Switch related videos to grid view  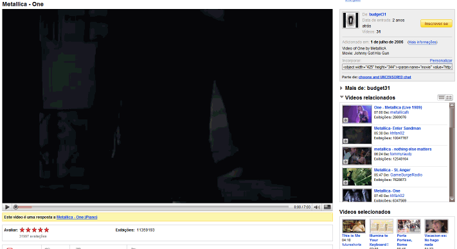tap(449, 98)
